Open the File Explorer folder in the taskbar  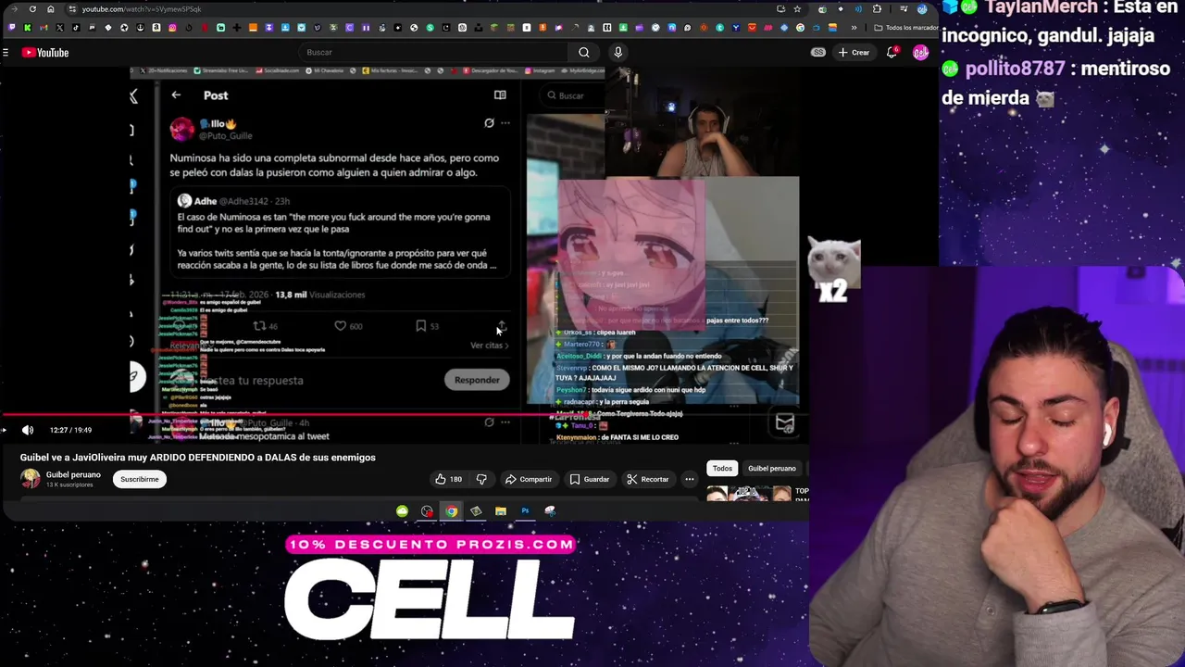coord(500,511)
